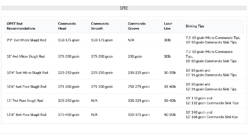250x134 pixels.
Task: Click the 'OPST Rod Recommendations' column header
Action: 21,26
